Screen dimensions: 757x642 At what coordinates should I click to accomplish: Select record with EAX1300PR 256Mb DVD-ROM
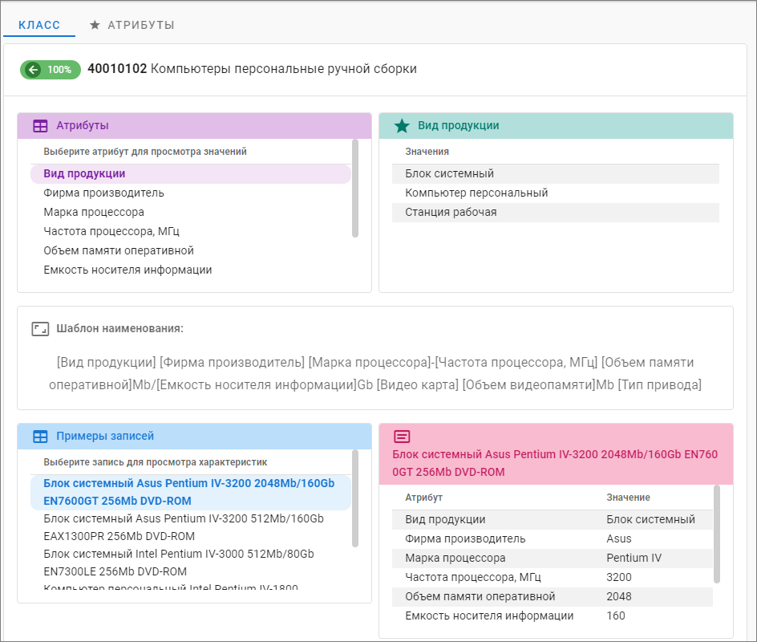184,527
